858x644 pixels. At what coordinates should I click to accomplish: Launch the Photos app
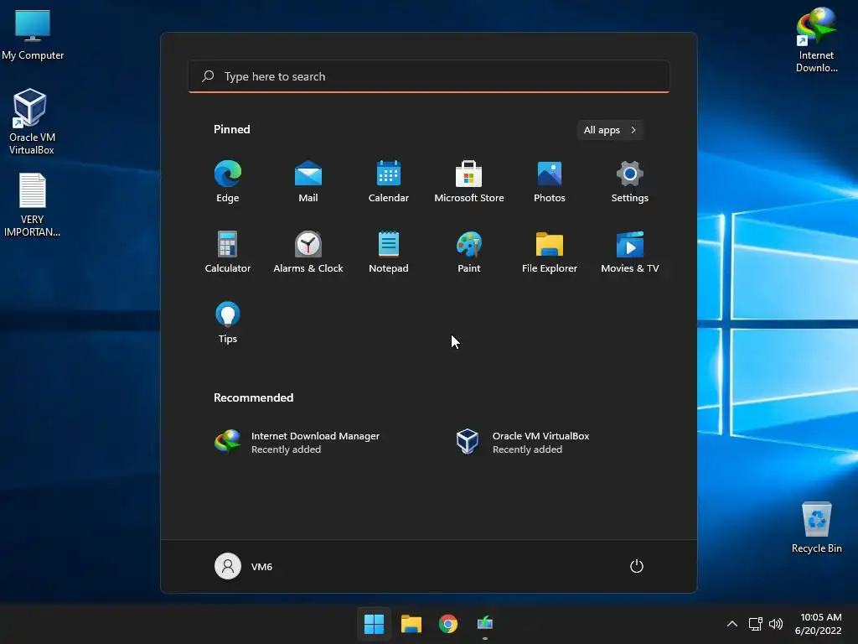click(550, 182)
